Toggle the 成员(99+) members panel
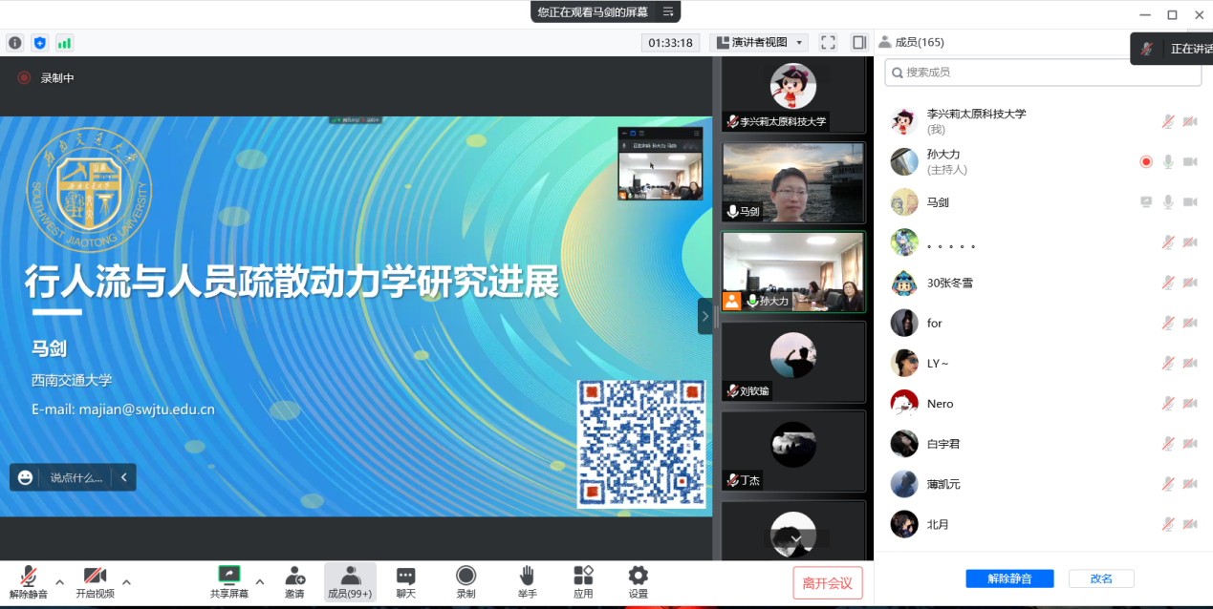Image resolution: width=1213 pixels, height=609 pixels. click(350, 581)
